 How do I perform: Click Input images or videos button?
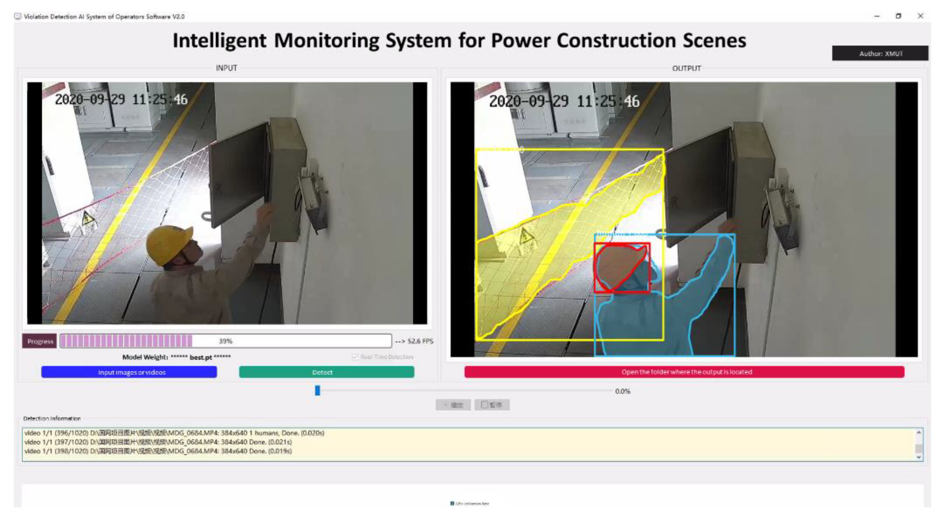pyautogui.click(x=129, y=372)
